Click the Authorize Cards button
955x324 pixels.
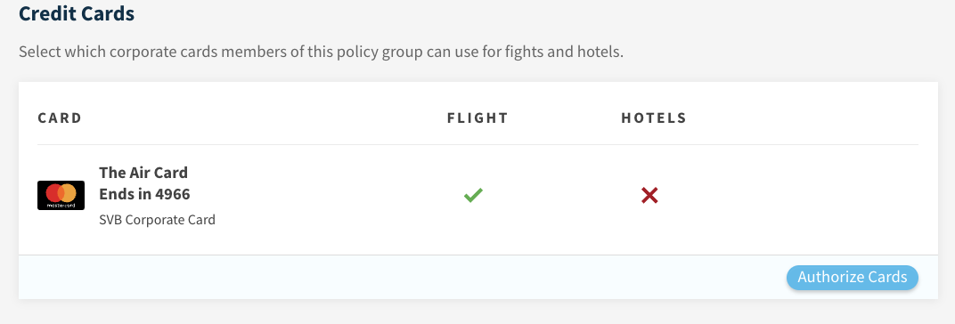pyautogui.click(x=852, y=277)
